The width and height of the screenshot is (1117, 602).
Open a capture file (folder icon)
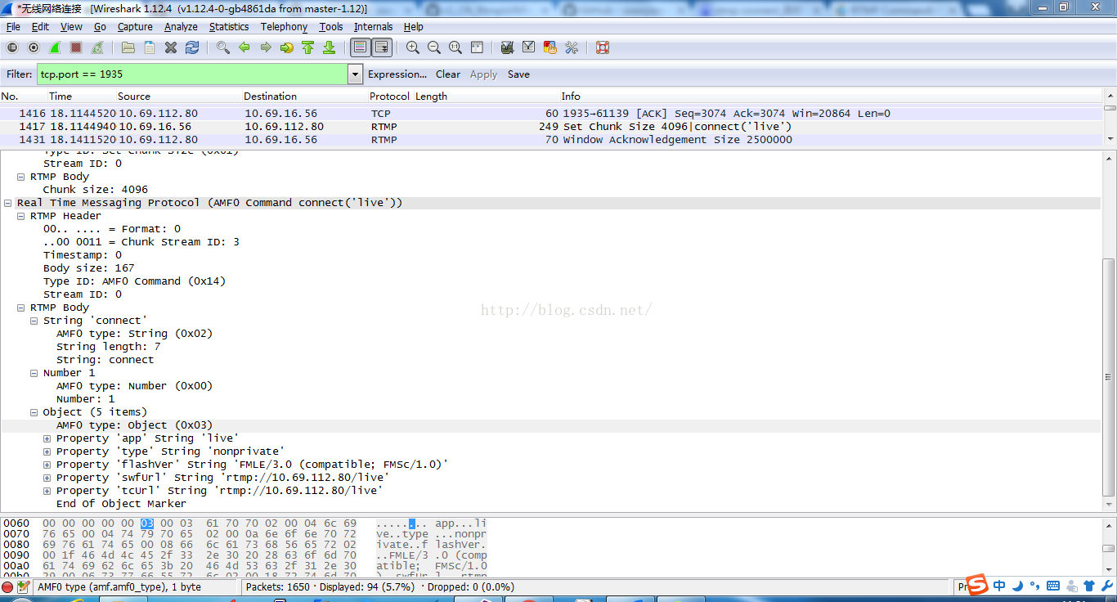tap(128, 47)
